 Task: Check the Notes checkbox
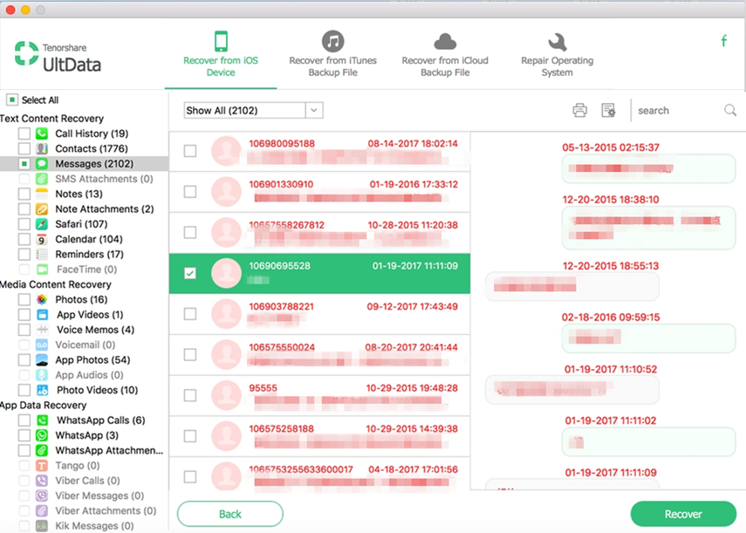tap(24, 194)
